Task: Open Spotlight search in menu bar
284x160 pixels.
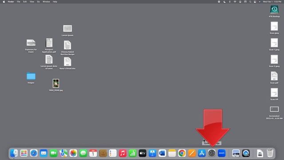Action: point(250,2)
